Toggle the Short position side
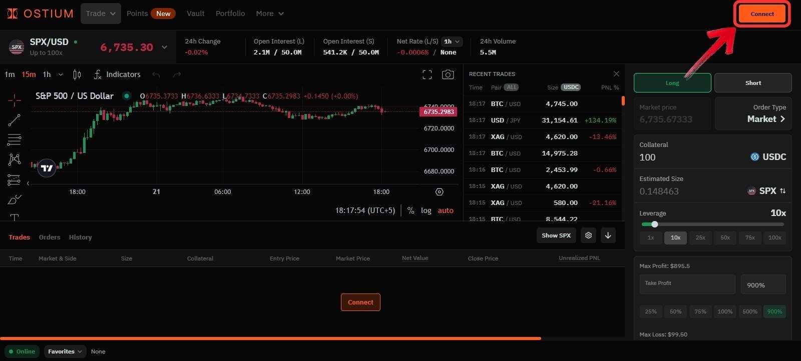This screenshot has height=361, width=801. [x=752, y=83]
